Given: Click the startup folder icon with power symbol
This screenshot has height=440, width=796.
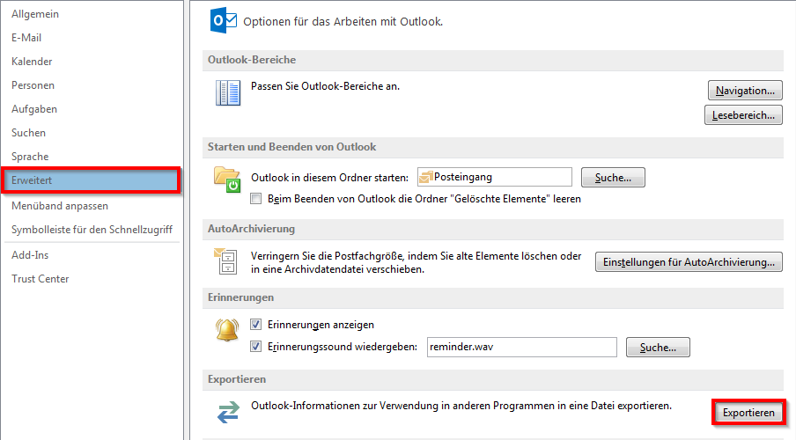Looking at the screenshot, I should tap(227, 180).
